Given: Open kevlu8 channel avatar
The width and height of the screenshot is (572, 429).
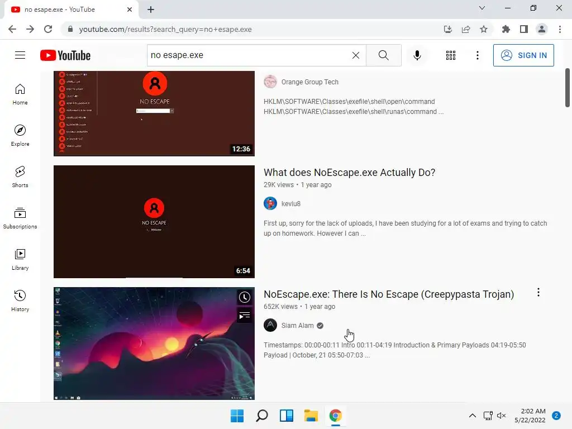Looking at the screenshot, I should pyautogui.click(x=270, y=203).
